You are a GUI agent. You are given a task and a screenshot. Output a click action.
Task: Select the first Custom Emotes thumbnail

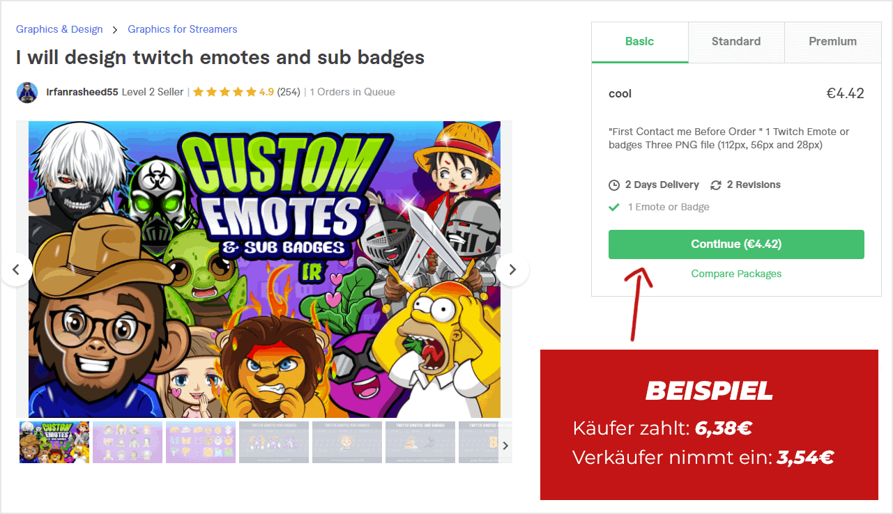coord(54,442)
